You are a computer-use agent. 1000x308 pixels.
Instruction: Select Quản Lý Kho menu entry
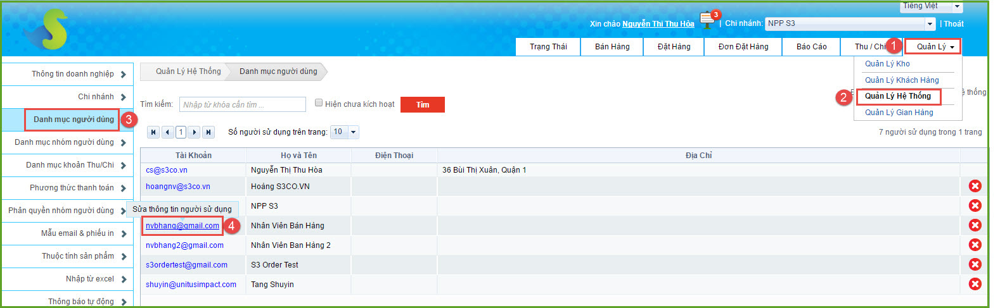click(887, 64)
